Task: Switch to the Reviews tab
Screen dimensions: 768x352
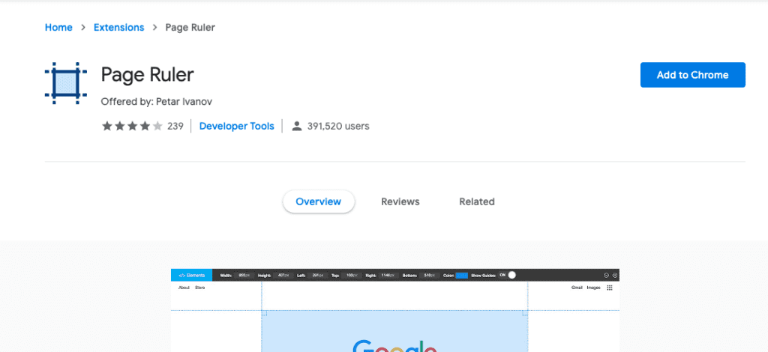Action: 400,201
